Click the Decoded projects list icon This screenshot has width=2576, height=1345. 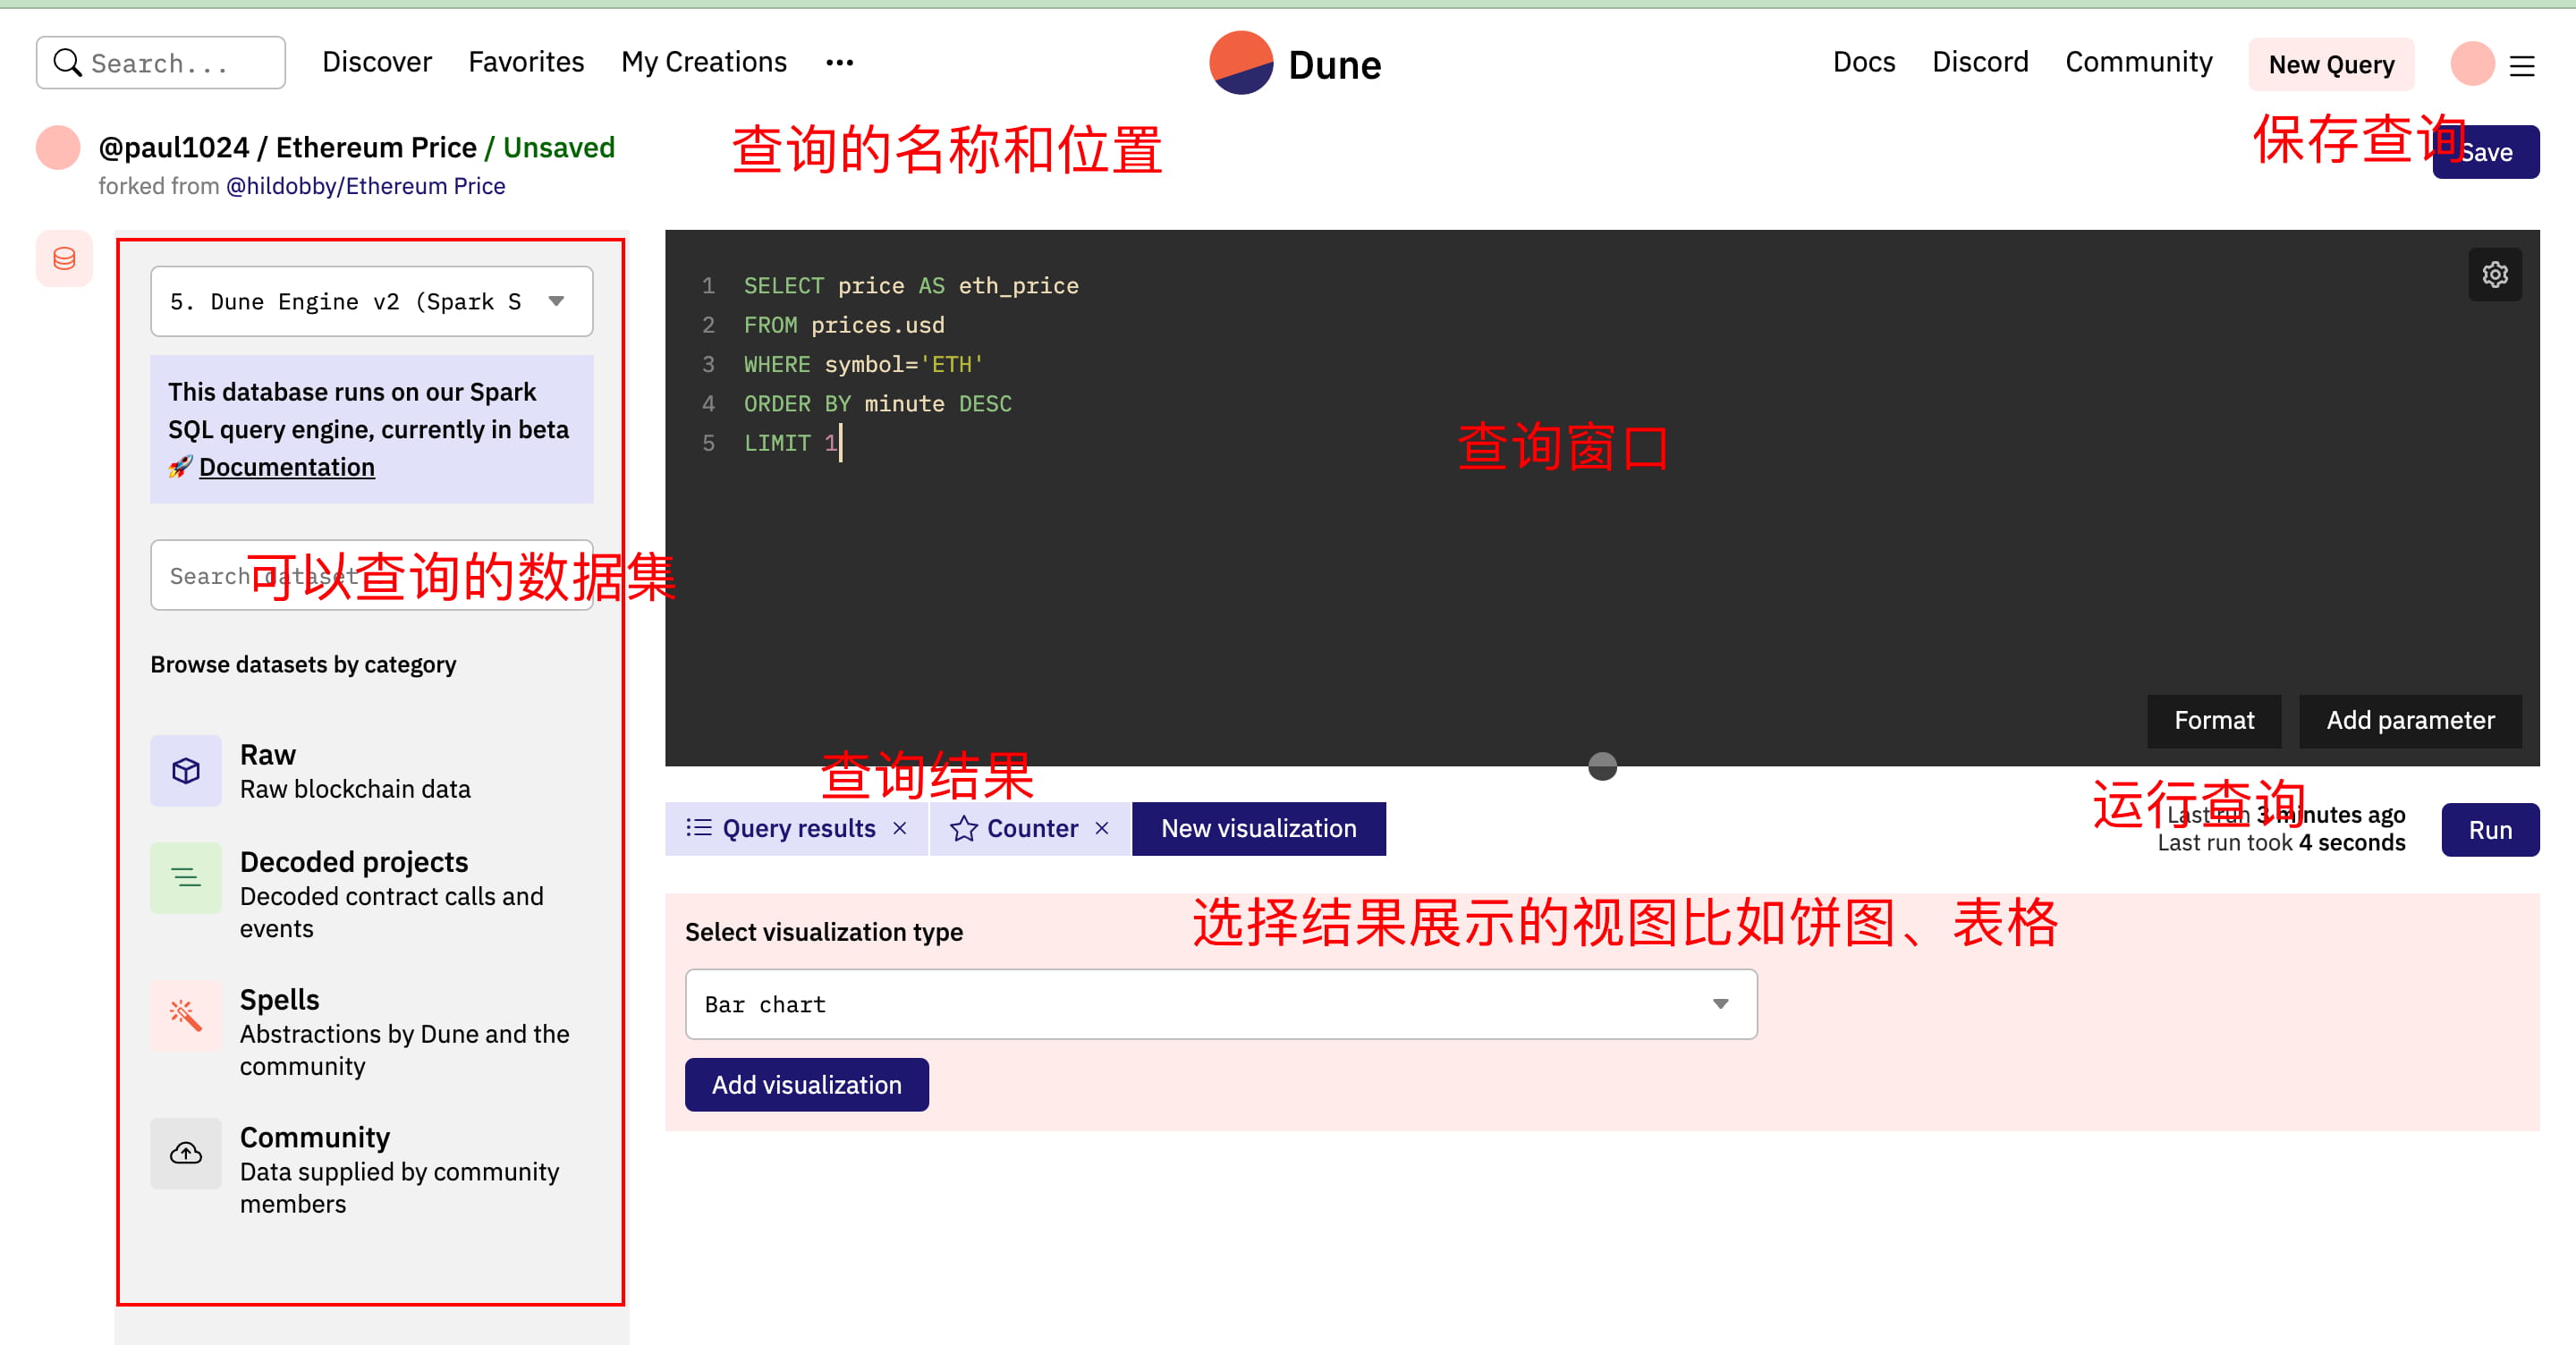tap(186, 878)
